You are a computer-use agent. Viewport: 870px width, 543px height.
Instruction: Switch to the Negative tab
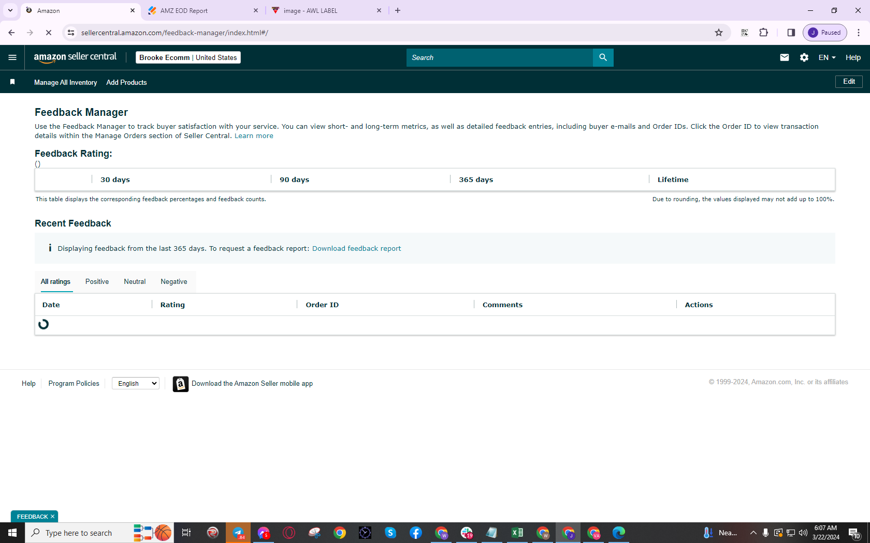coord(174,282)
